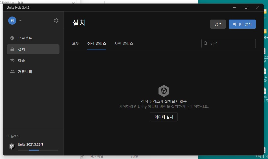Click the 커뮤니티 people icon
Viewport: 268px width, 159px height.
point(12,72)
